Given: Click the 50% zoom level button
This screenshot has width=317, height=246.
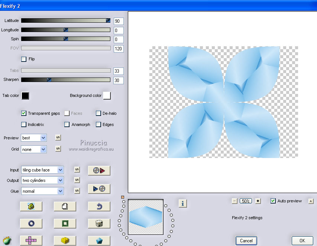Looking at the screenshot, I should click(x=246, y=201).
